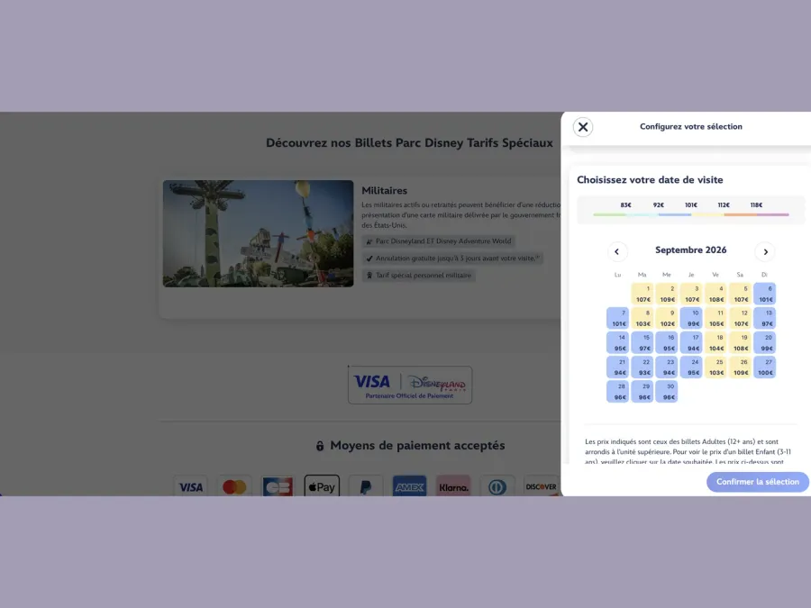
Task: Click the 'Septembre 2026' month label
Action: click(691, 250)
